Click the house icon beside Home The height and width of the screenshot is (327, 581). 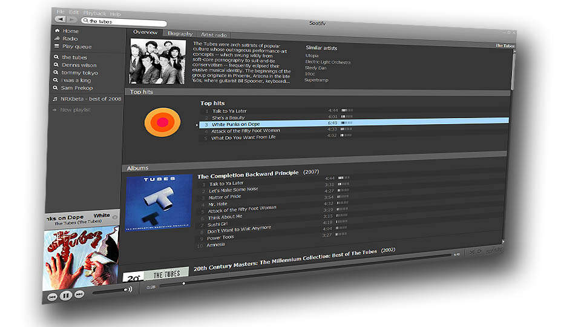point(57,30)
